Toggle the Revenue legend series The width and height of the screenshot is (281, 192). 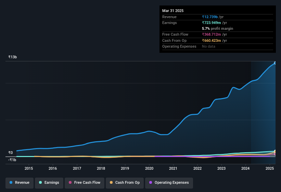click(x=20, y=183)
